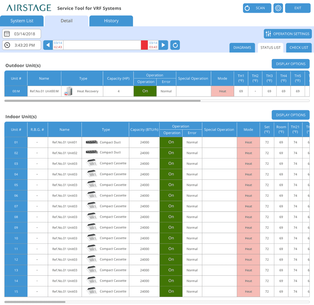Open OPERATION SETTINGS
Screen dimensions: 314x305
pos(287,34)
